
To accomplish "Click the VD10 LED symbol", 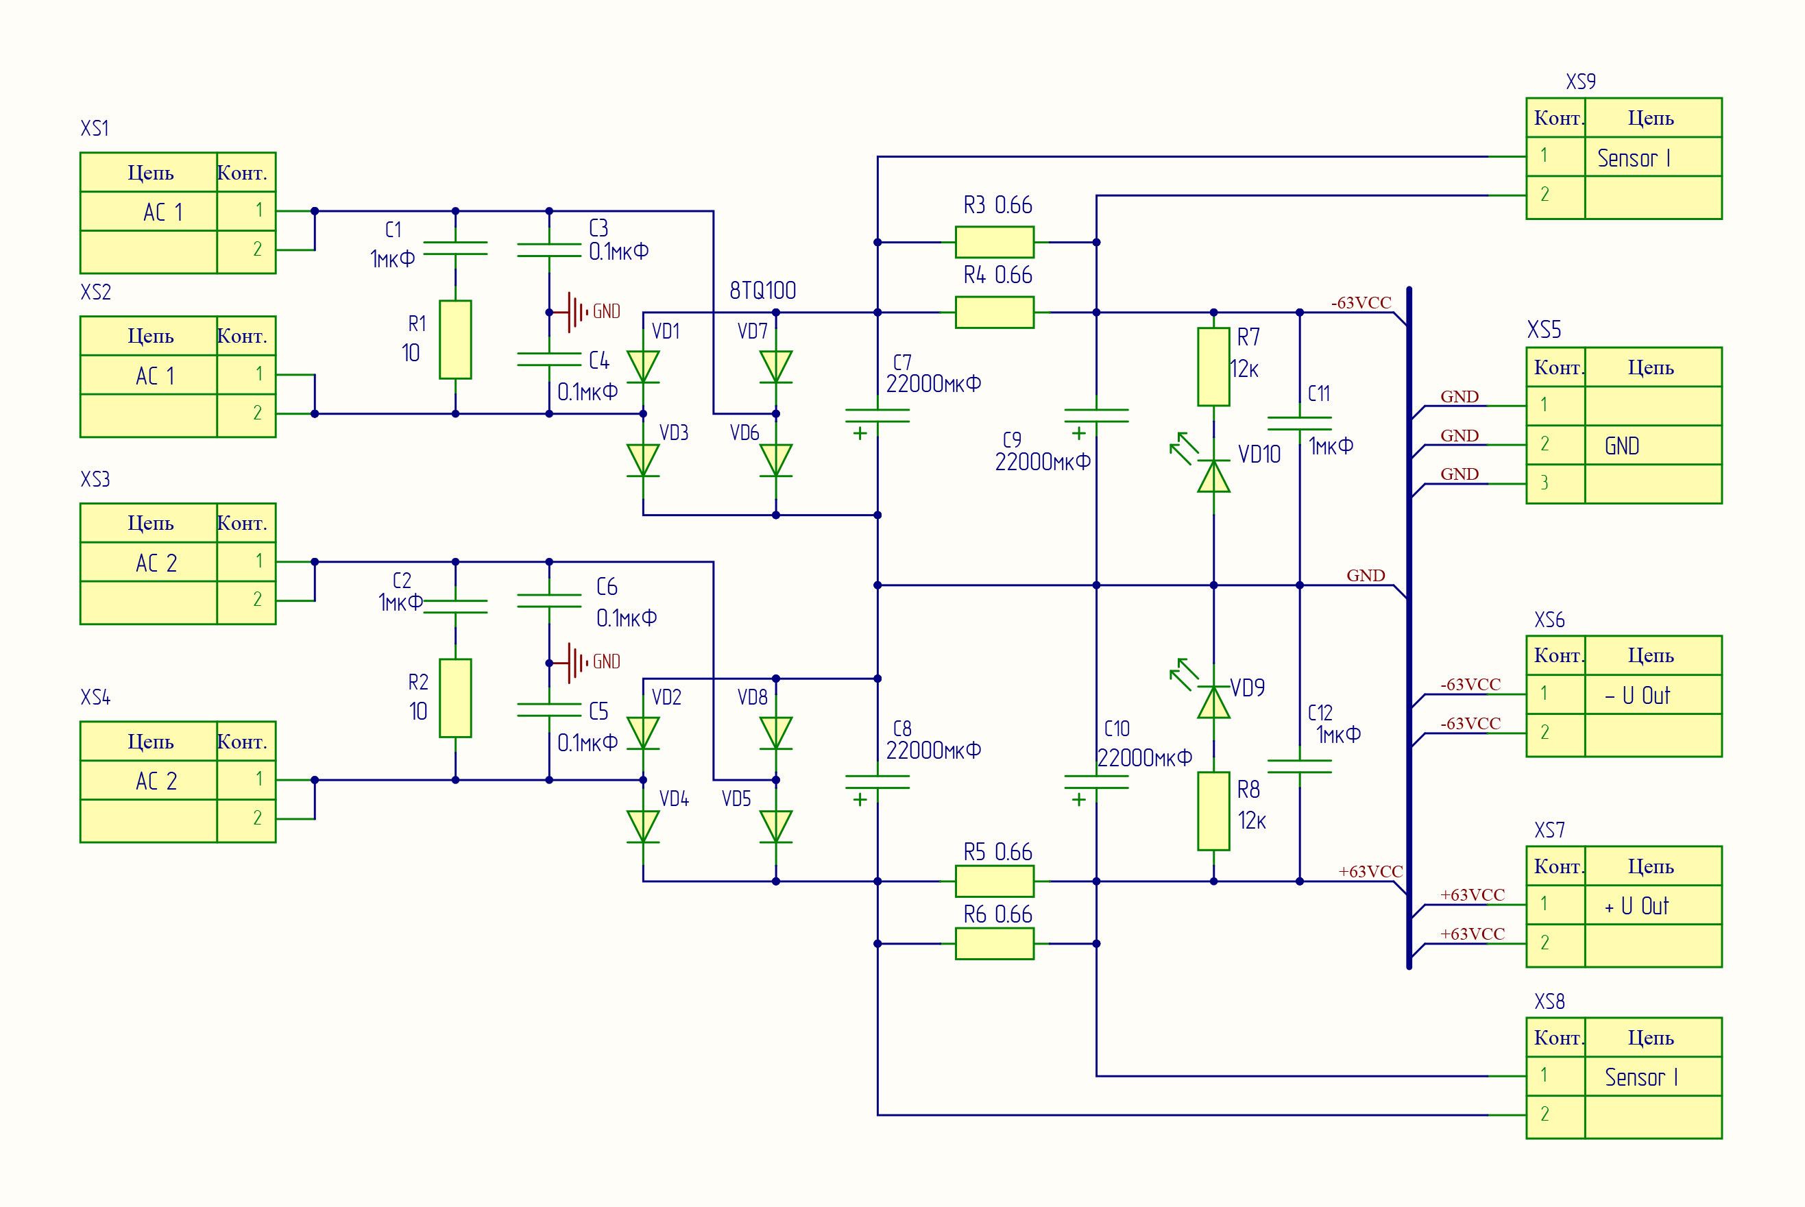I will [x=1213, y=475].
